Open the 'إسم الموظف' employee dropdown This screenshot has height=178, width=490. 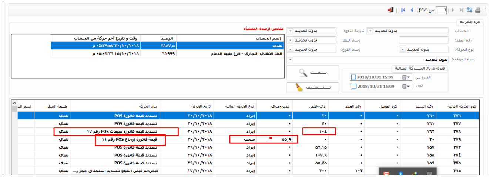click(291, 59)
